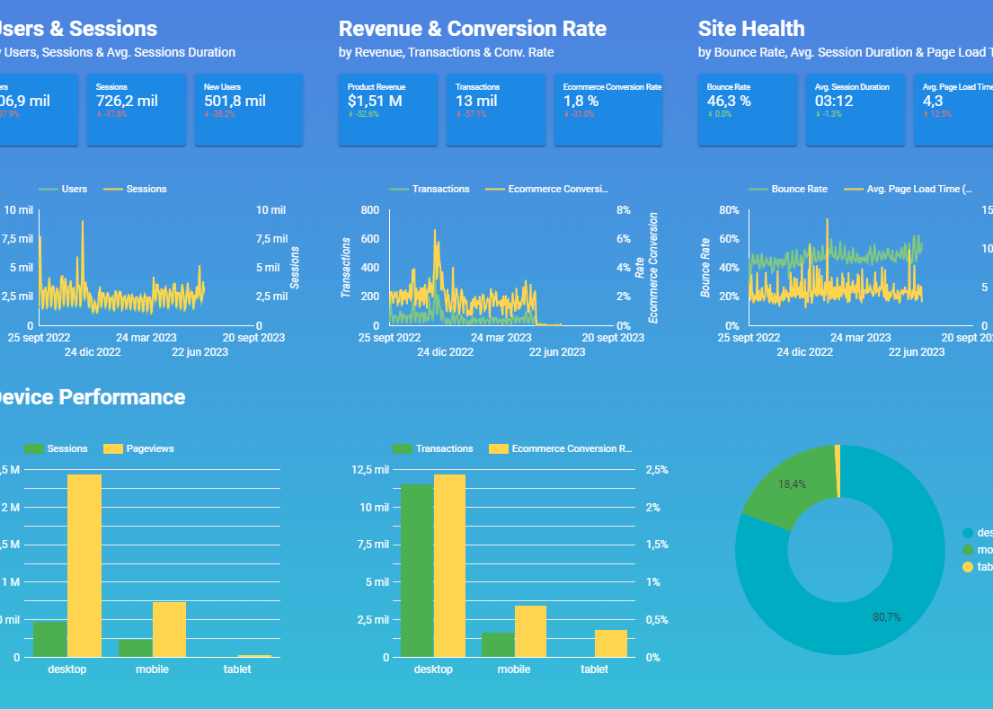993x709 pixels.
Task: Toggle the Users series in line chart legend
Action: click(63, 189)
